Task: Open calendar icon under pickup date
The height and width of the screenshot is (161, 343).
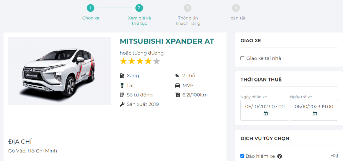Action: 265,114
